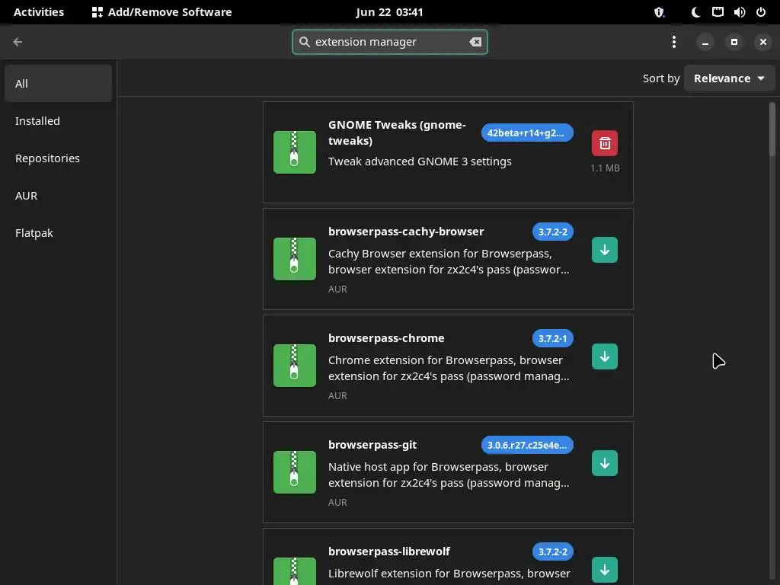Click the volume speaker icon in top bar
780x585 pixels.
point(739,12)
